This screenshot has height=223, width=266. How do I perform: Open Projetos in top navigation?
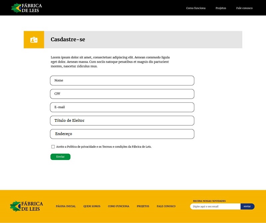pyautogui.click(x=220, y=8)
